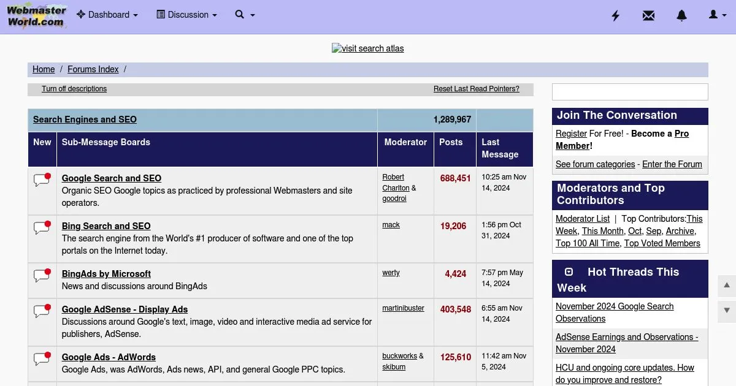Click the 403,548 posts count
Image resolution: width=736 pixels, height=386 pixels.
pos(456,309)
